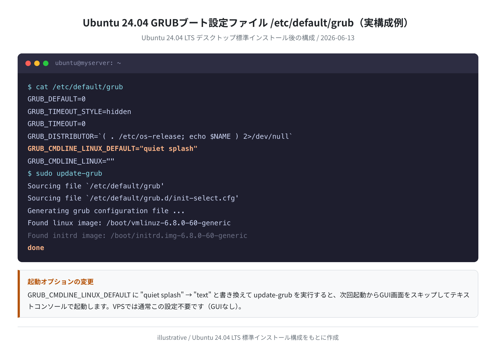
Task: Click highlighted GRUB_CMDLINE_LINUX_DEFAULT="quiet splash" line
Action: pyautogui.click(x=112, y=149)
